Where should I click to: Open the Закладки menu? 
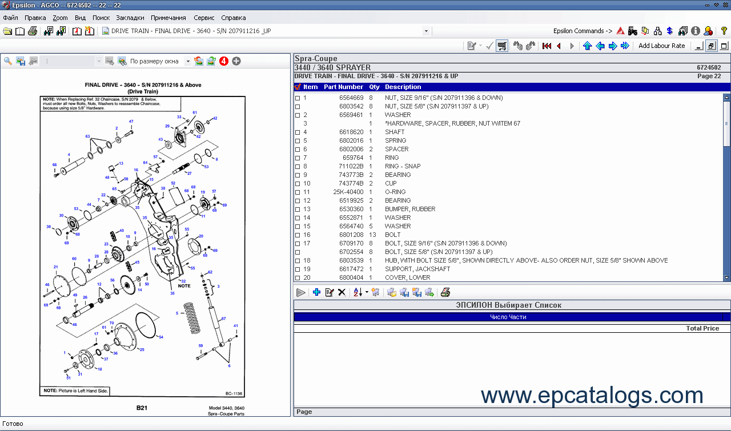click(130, 18)
